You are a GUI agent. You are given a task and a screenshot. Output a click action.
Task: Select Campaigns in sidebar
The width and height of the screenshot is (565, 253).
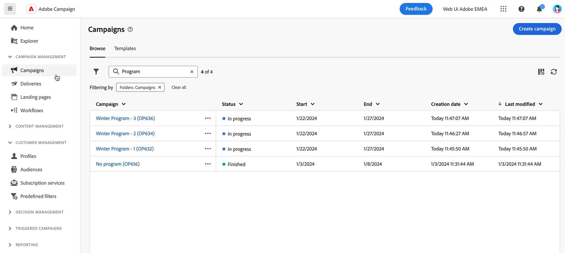coord(39,70)
